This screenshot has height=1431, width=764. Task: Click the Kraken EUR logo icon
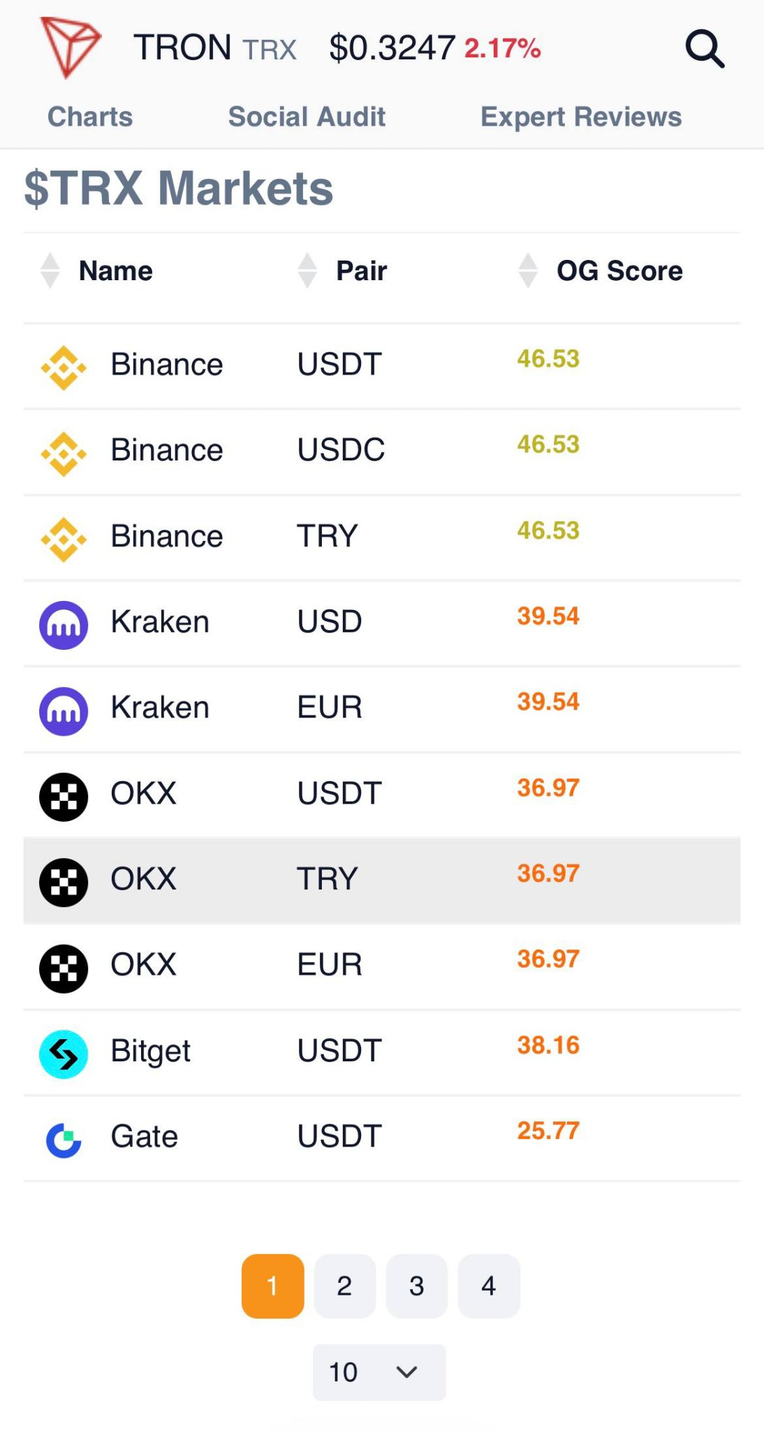[64, 711]
